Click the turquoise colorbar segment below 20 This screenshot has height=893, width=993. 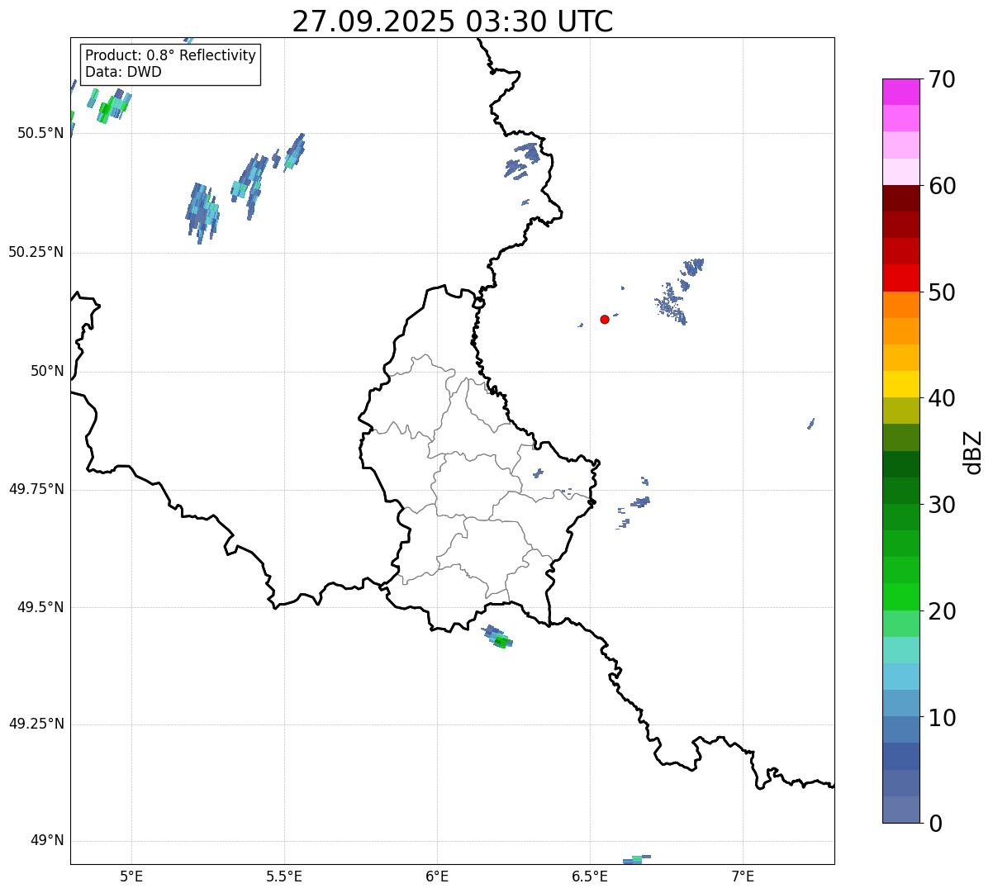click(x=901, y=650)
